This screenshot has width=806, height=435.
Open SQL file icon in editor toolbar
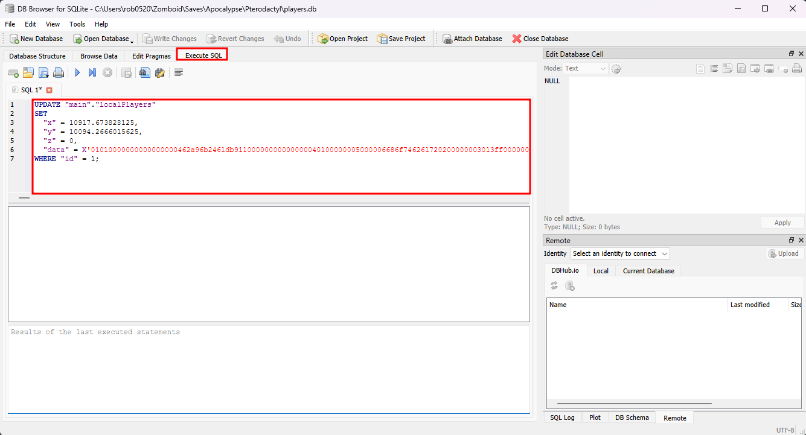(28, 72)
